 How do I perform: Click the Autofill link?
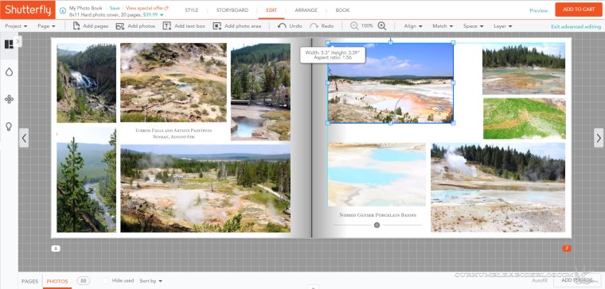coord(540,280)
